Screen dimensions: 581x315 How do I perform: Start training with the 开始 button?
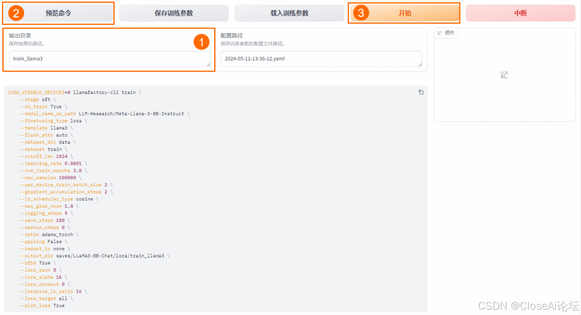click(404, 13)
